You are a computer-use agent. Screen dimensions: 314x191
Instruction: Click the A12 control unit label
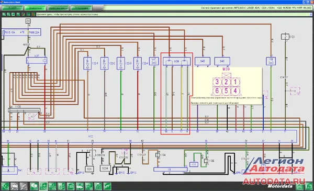coord(91,137)
